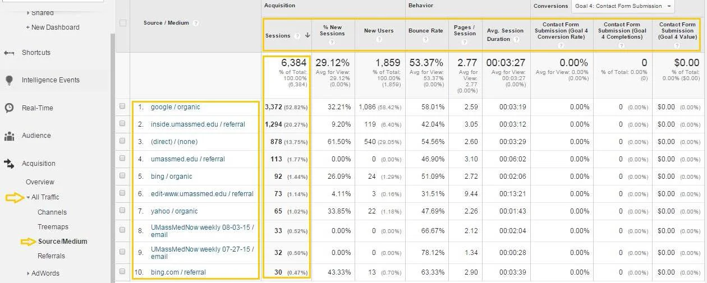Click the Acquisition arrows icon
Image resolution: width=707 pixels, height=283 pixels.
coord(9,164)
